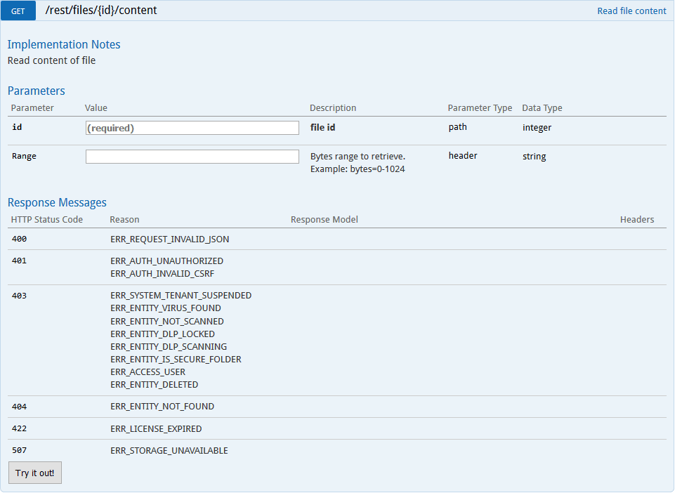Click the Parameters section heading
The height and width of the screenshot is (493, 675).
[x=36, y=91]
